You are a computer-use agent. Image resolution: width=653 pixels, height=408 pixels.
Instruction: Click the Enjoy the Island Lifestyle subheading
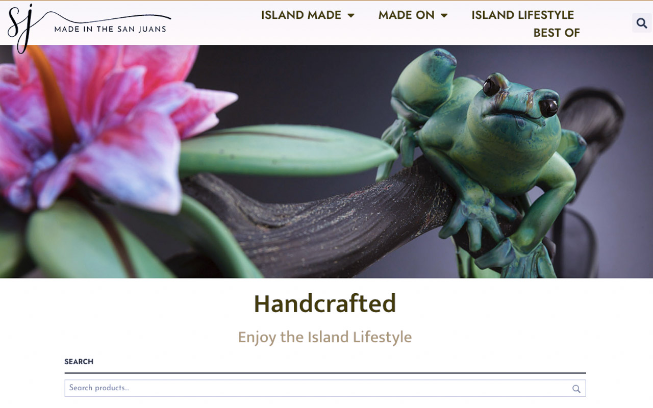[325, 337]
